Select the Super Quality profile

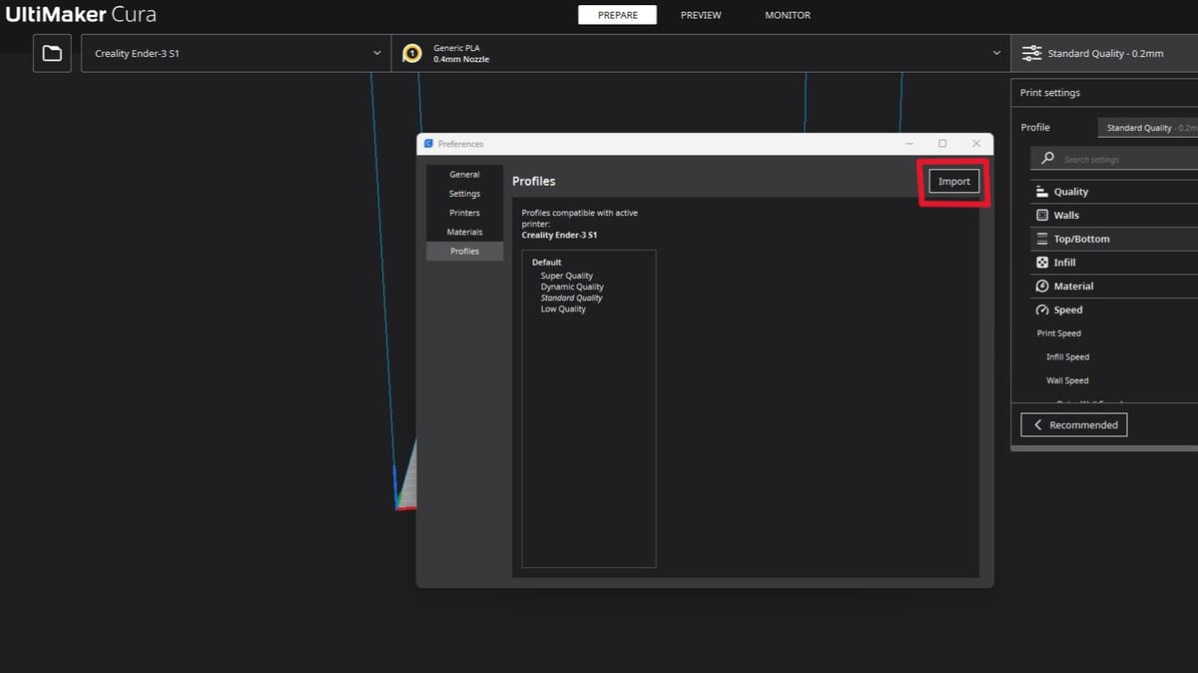567,276
